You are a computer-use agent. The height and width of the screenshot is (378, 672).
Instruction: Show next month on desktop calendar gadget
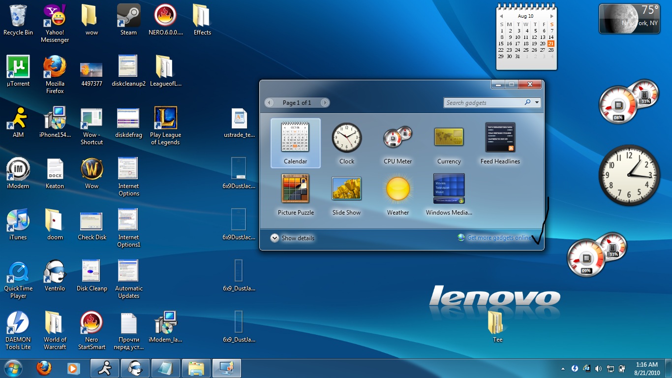[552, 16]
